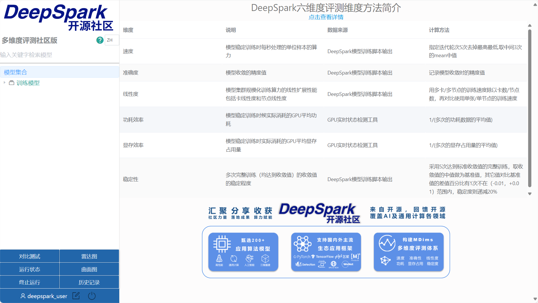Open the 雷达图 radar chart view
The width and height of the screenshot is (538, 303).
click(x=89, y=256)
